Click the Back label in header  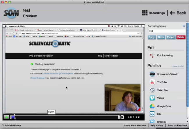pyautogui.click(x=181, y=13)
